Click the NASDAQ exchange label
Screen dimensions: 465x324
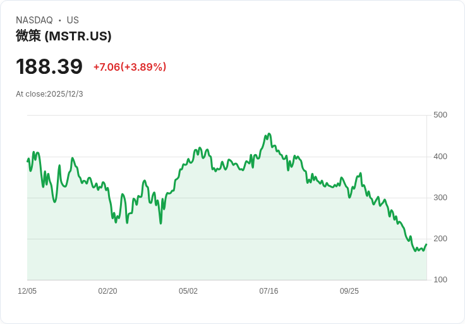pos(34,20)
